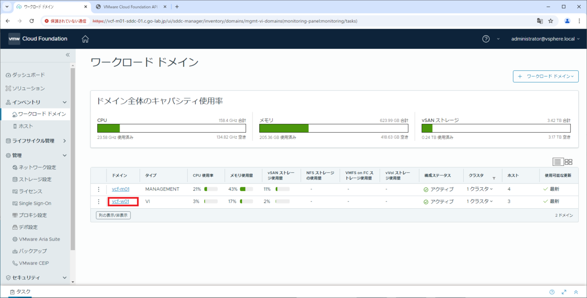587x298 pixels.
Task: Open プロキシ設定 in the sidebar
Action: (x=29, y=215)
